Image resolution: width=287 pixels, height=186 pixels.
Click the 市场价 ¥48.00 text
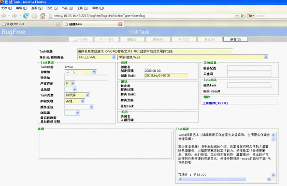pyautogui.click(x=192, y=175)
